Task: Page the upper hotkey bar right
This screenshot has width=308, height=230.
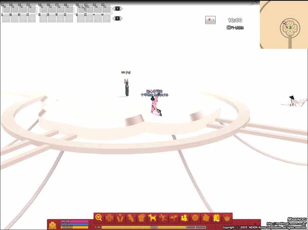Action: [121, 9]
